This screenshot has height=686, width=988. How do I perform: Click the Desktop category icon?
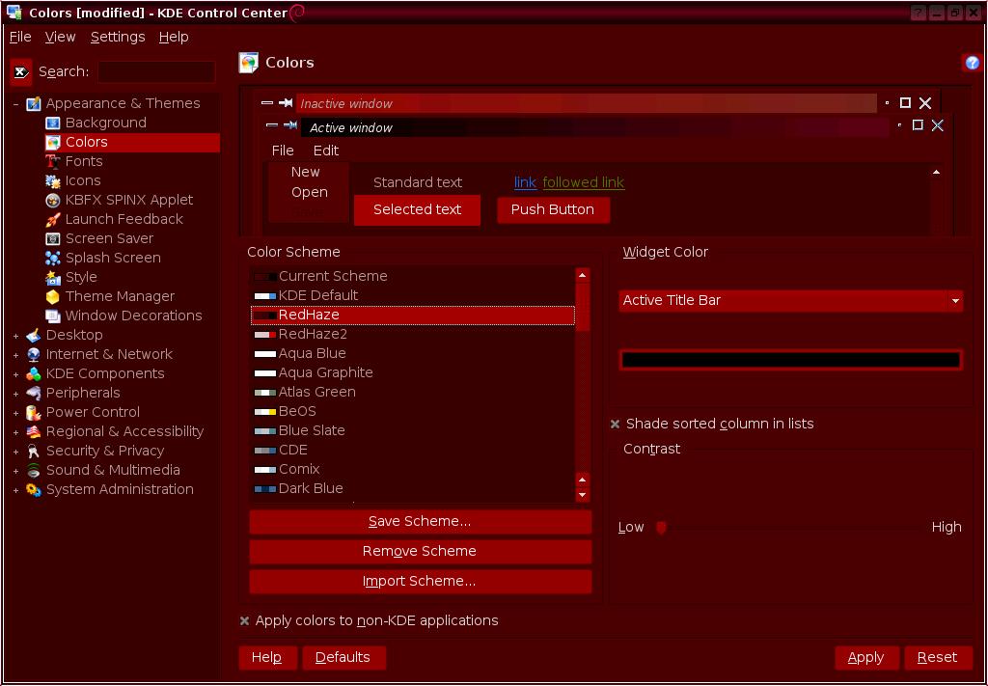pyautogui.click(x=34, y=336)
